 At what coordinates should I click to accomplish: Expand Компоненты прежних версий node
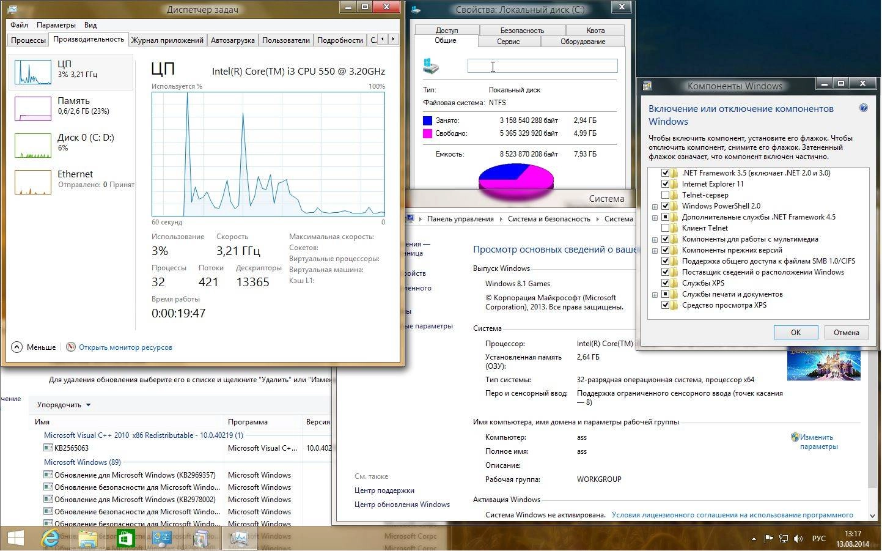point(655,251)
